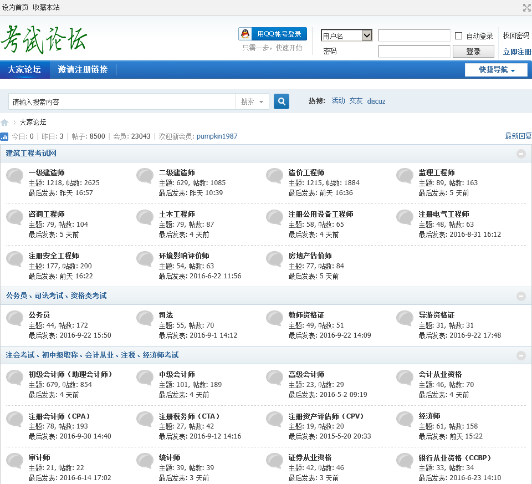Viewport: 532px width, 484px height.
Task: Collapse the 建筑工程考试网 section
Action: click(x=521, y=154)
